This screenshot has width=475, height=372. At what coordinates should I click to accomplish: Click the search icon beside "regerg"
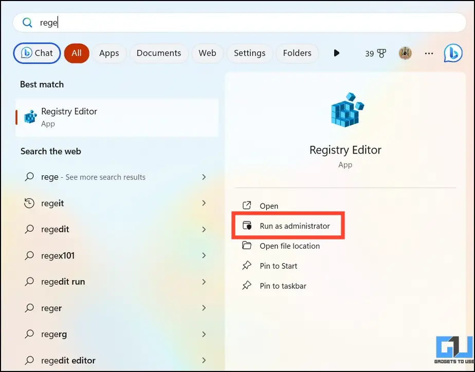coord(29,334)
